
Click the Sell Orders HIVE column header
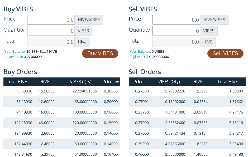(198, 82)
